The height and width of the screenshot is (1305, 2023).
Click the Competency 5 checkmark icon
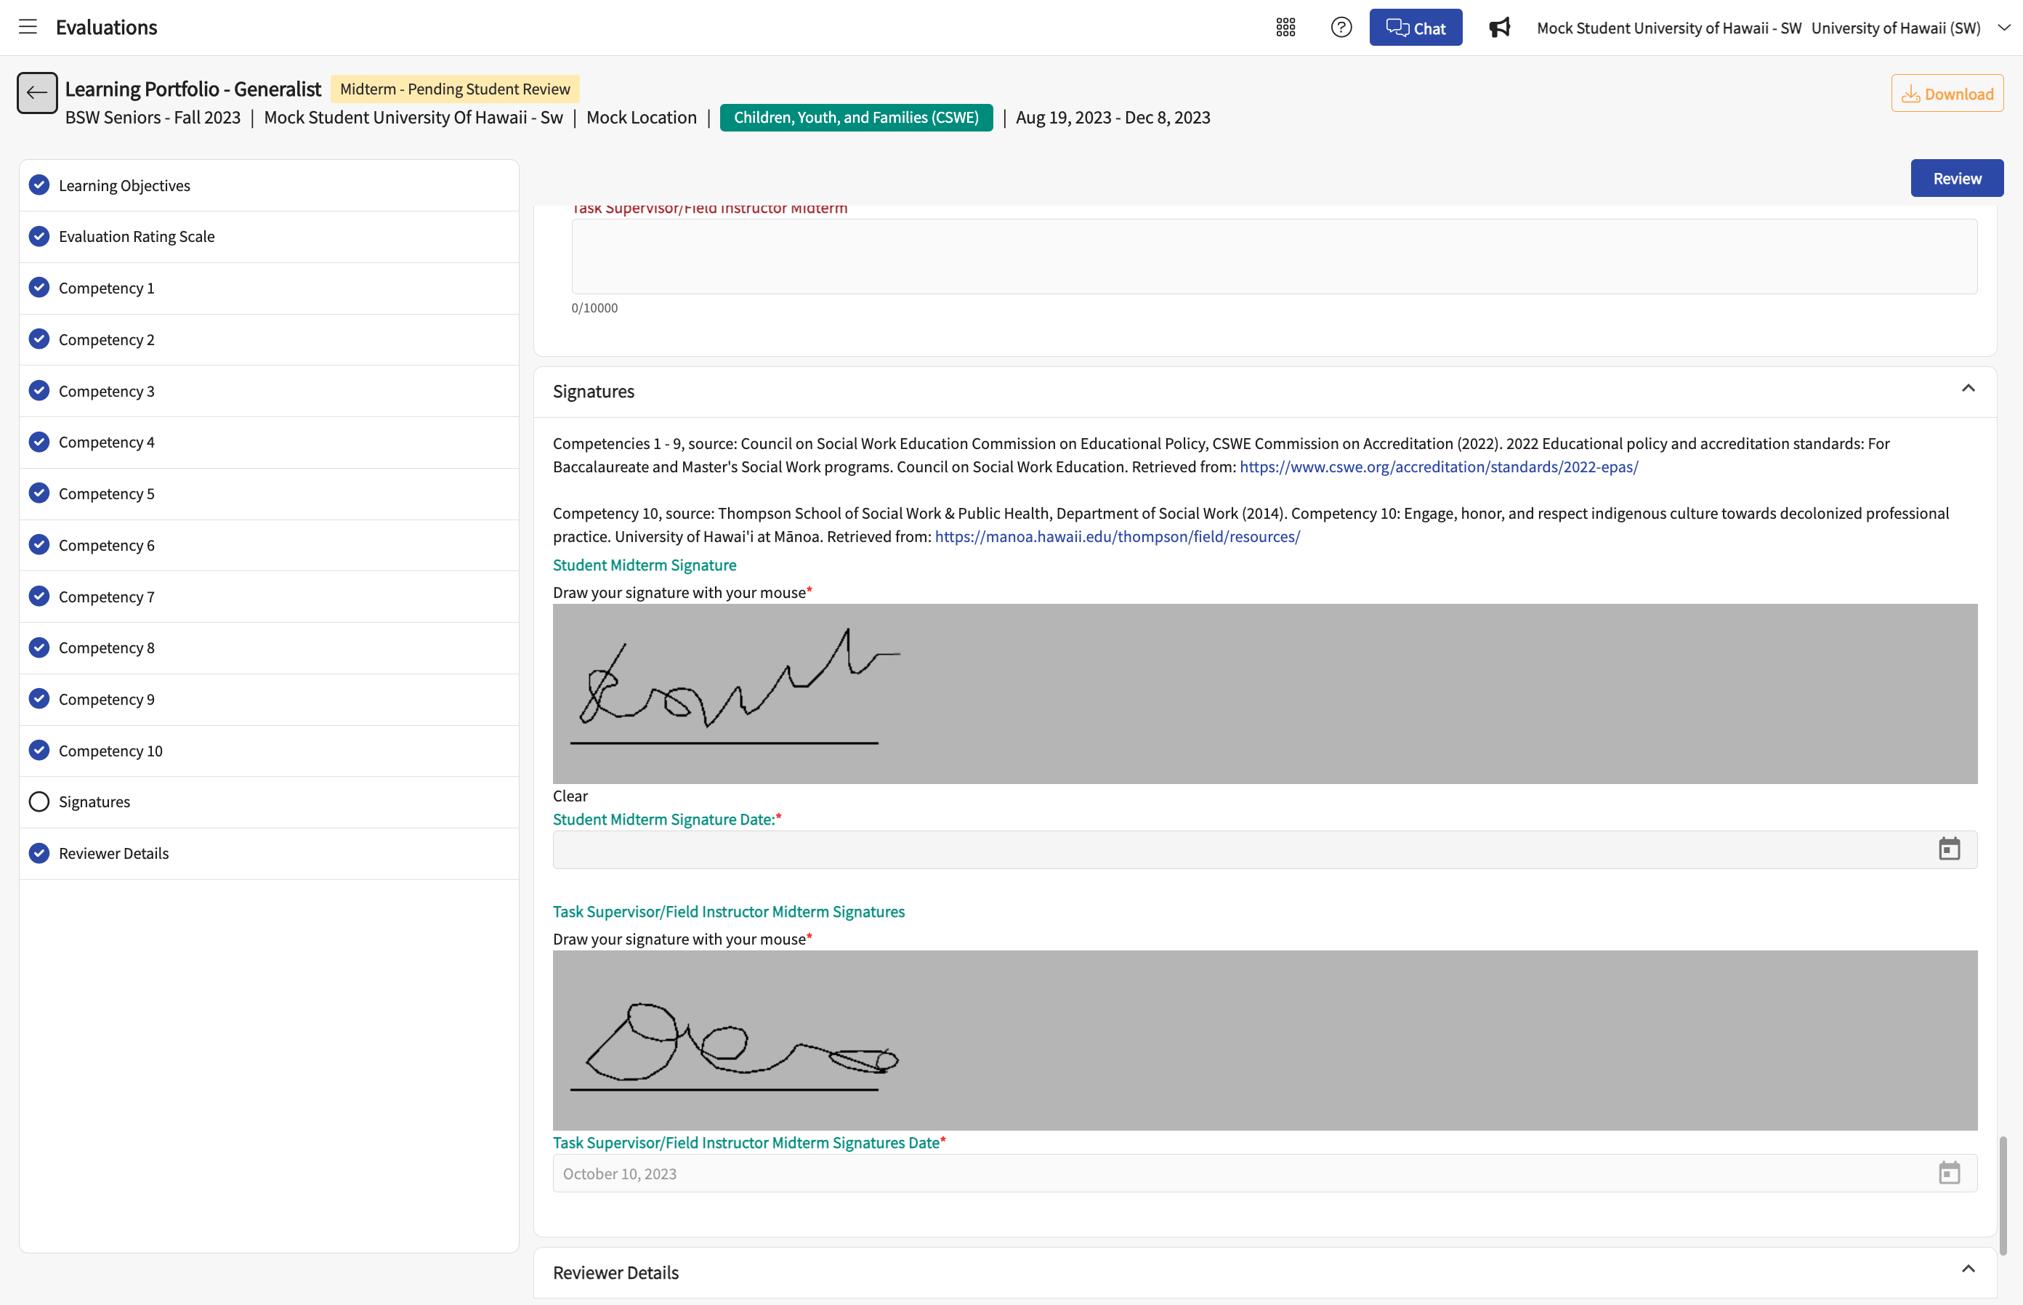(x=39, y=493)
